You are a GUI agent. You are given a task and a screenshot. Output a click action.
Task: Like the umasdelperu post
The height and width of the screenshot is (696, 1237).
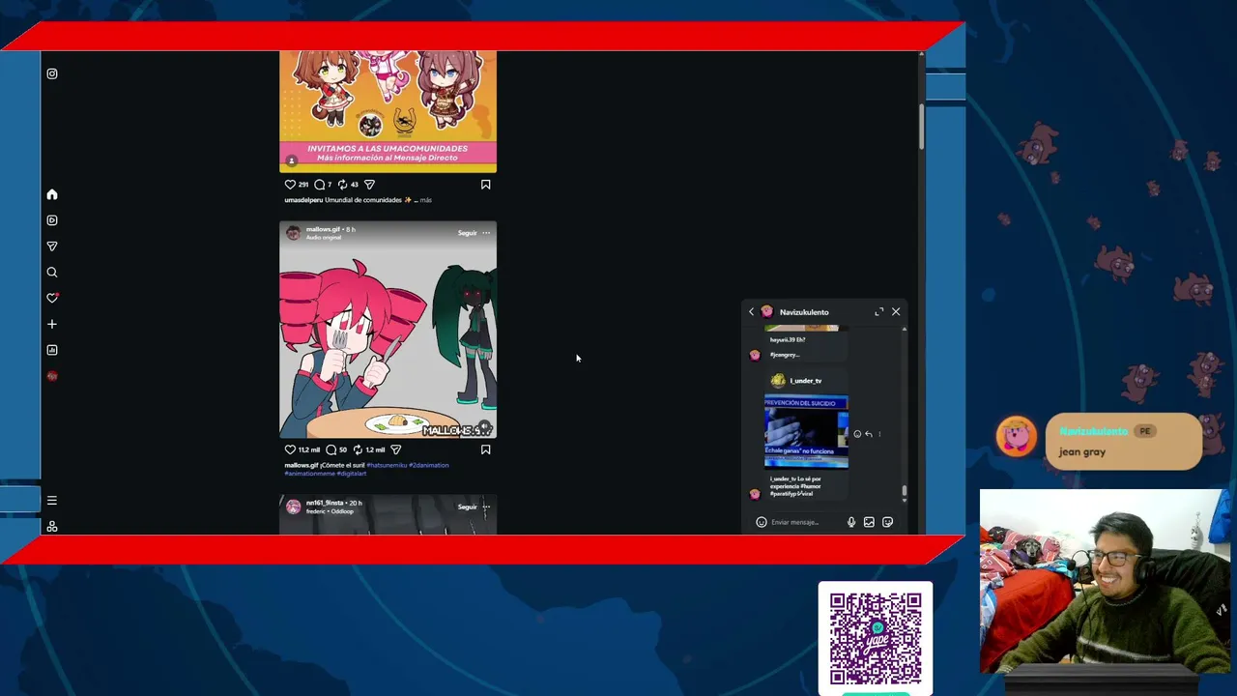[x=290, y=185]
